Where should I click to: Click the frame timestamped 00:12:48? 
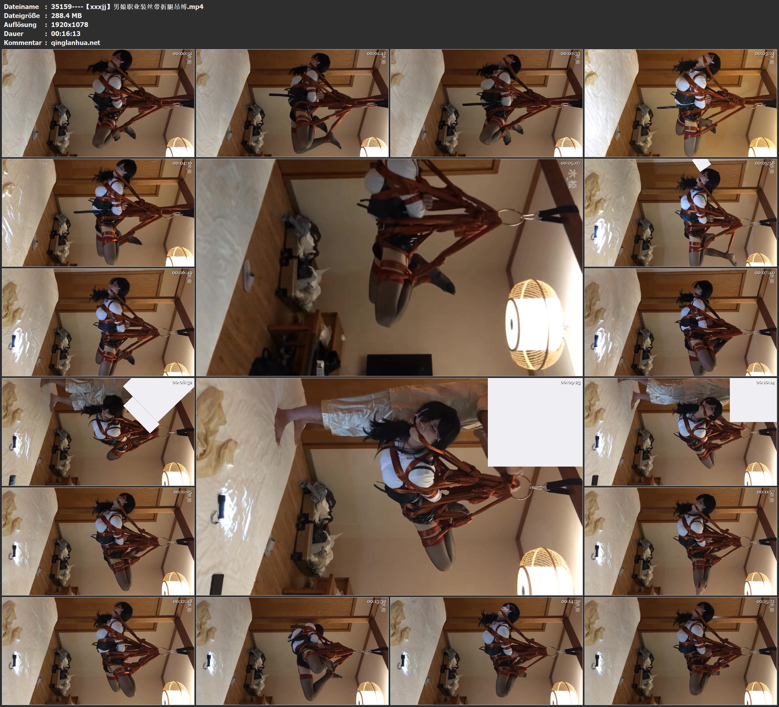point(98,651)
